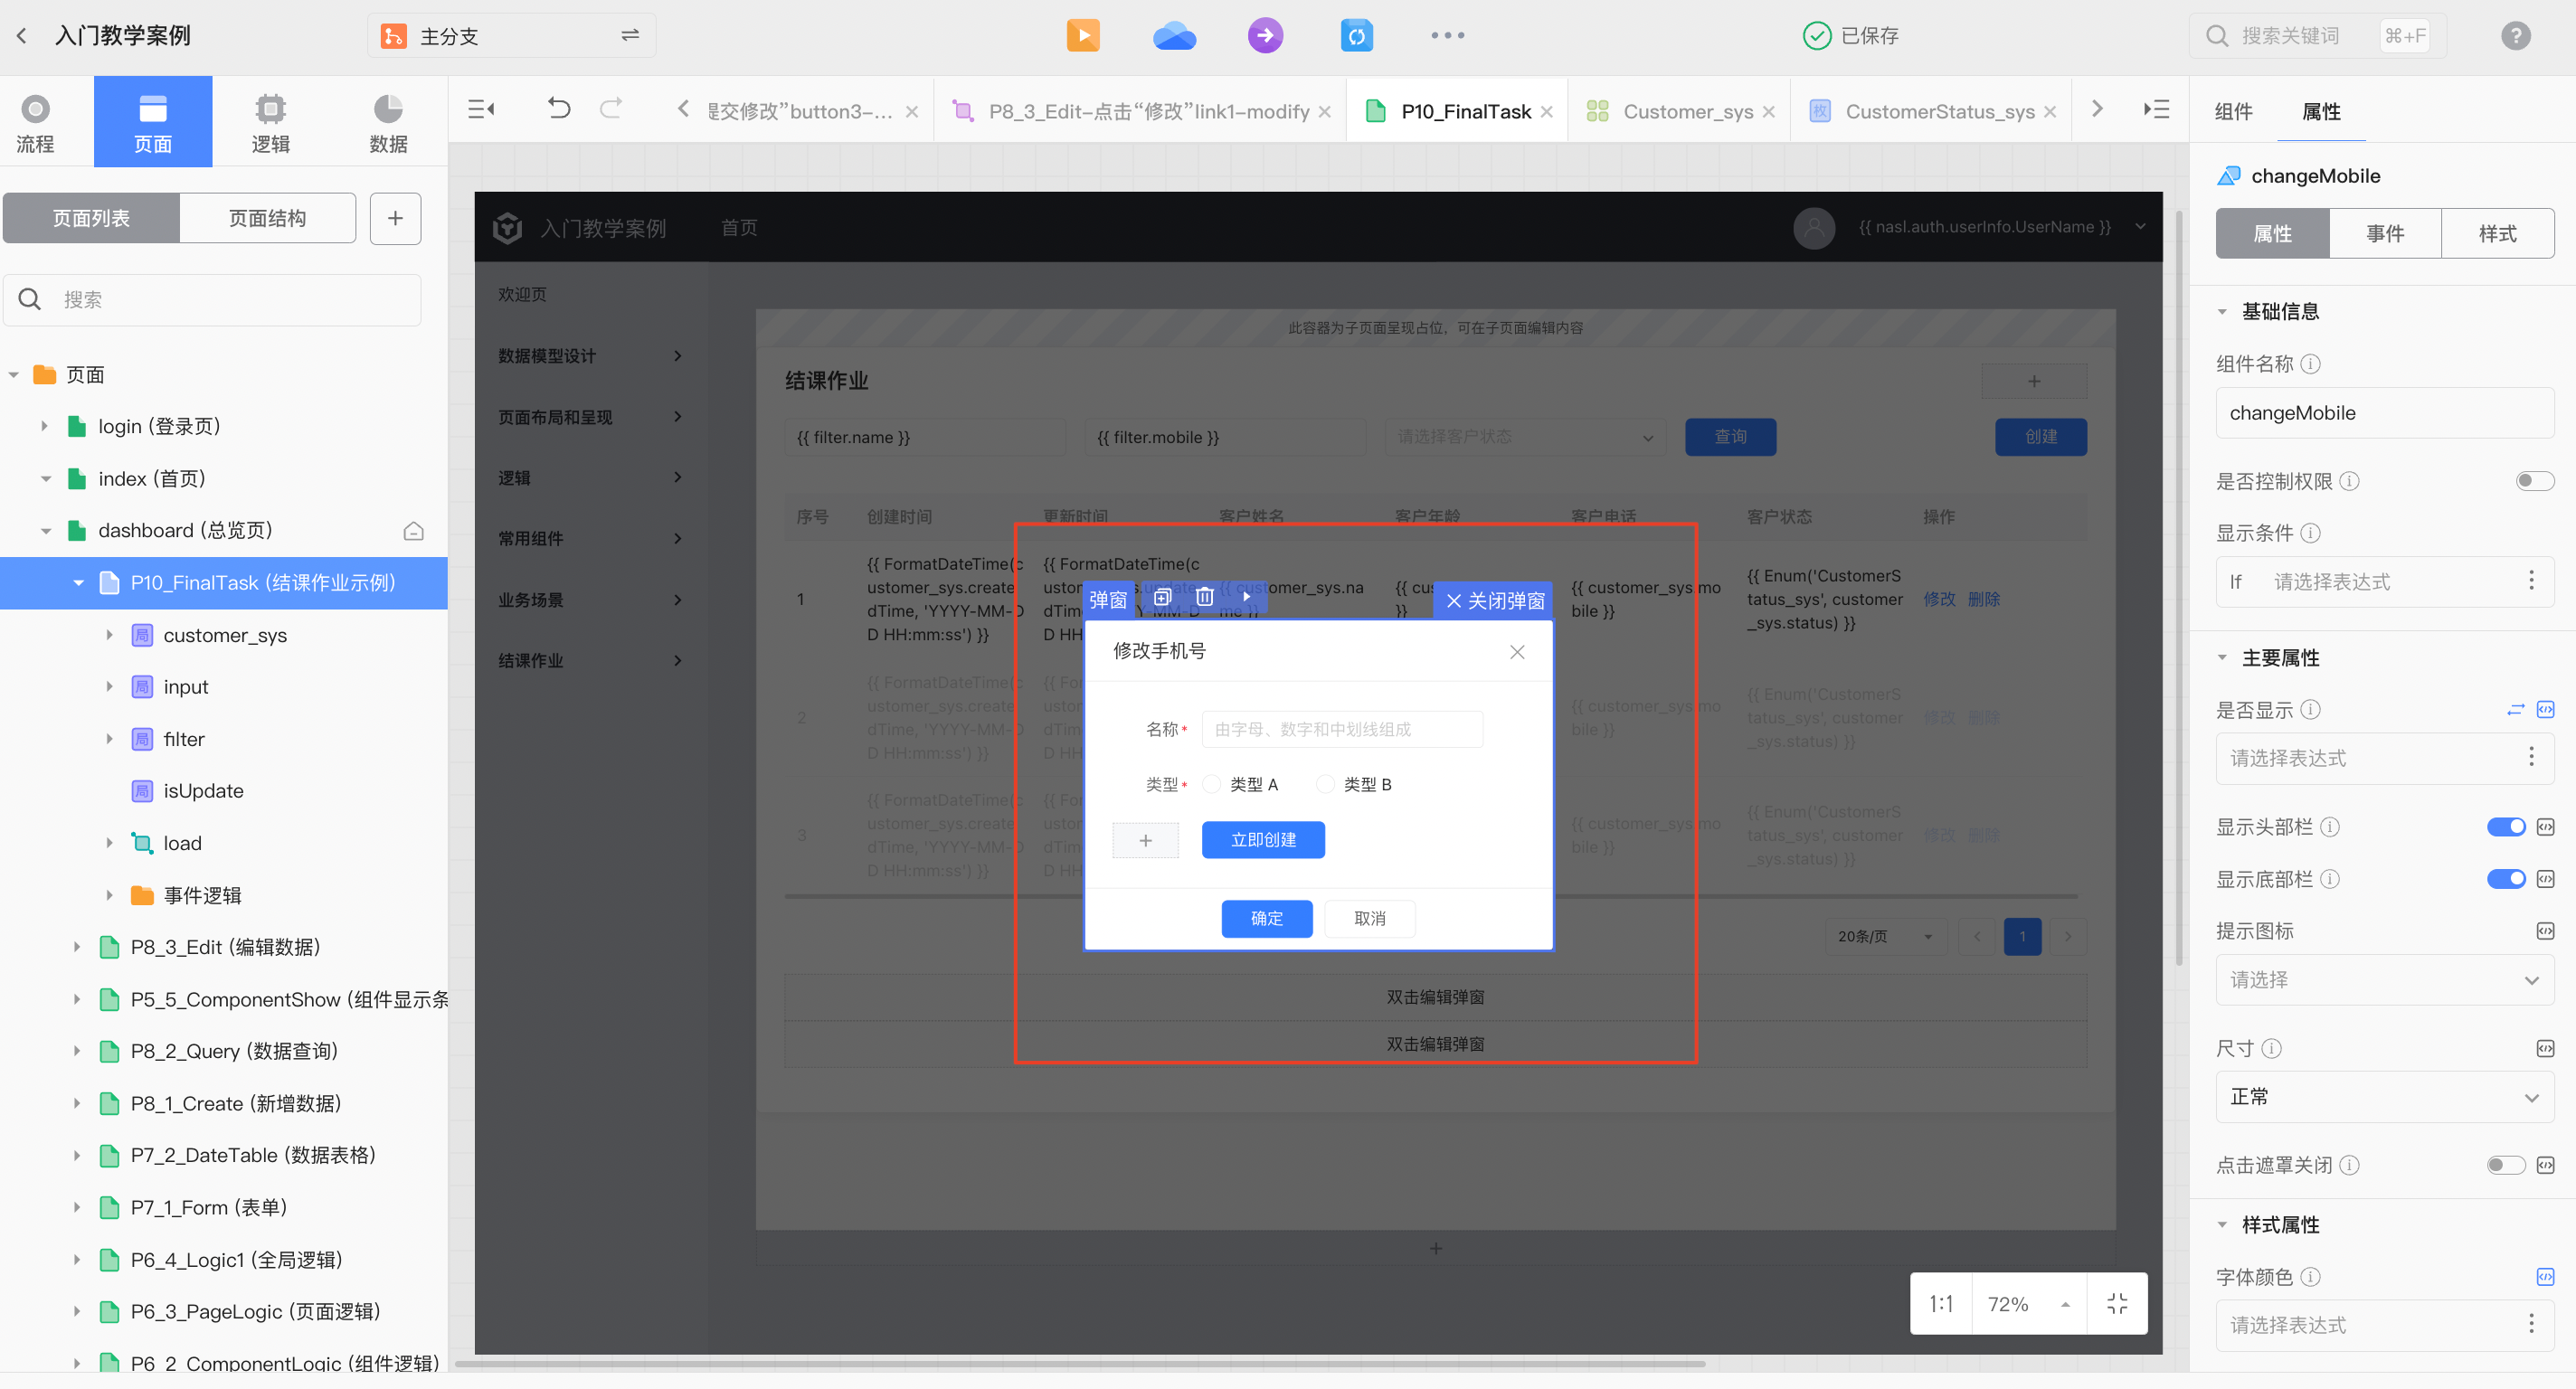Open the 72% zoom level dropdown
2576x1389 pixels.
click(2028, 1303)
